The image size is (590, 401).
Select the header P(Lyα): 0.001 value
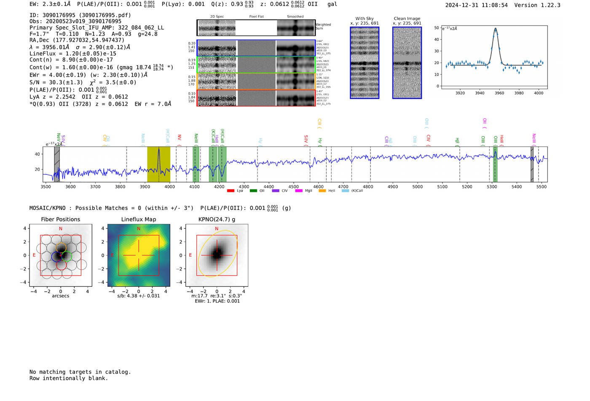click(183, 4)
